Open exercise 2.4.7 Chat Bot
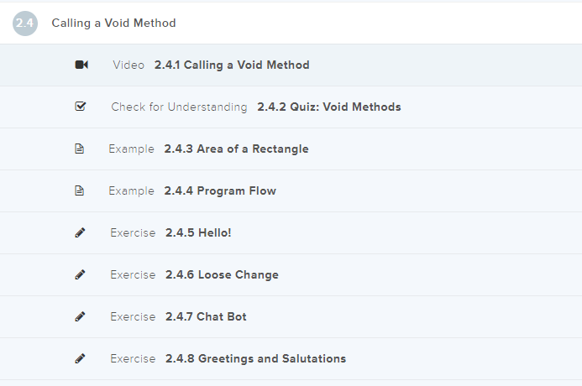This screenshot has width=582, height=386. tap(206, 316)
